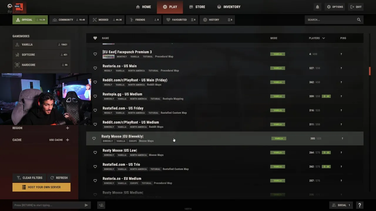Sort by Mode column header

tap(274, 38)
